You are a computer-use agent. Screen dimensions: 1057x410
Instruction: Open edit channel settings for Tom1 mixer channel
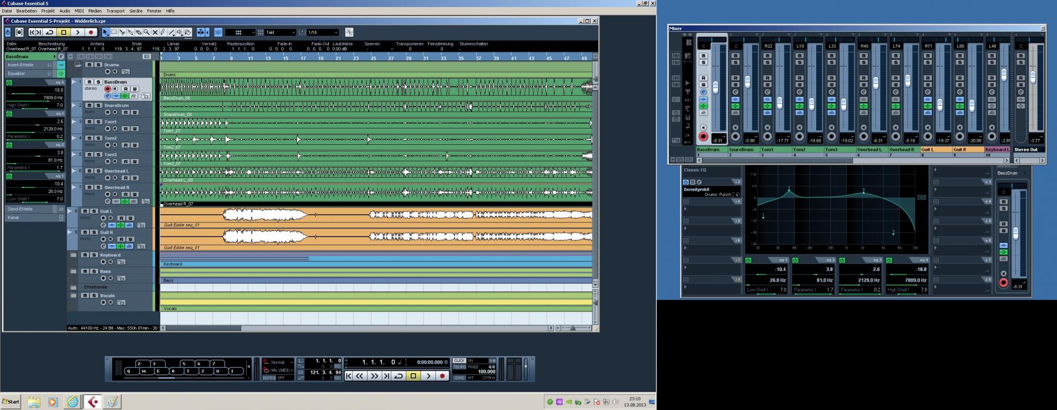(x=767, y=92)
